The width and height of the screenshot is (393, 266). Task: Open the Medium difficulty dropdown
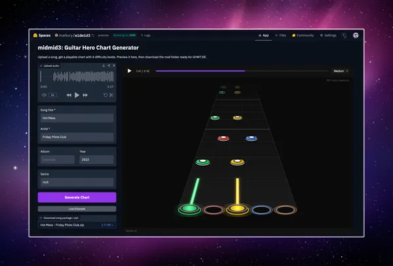tap(341, 71)
